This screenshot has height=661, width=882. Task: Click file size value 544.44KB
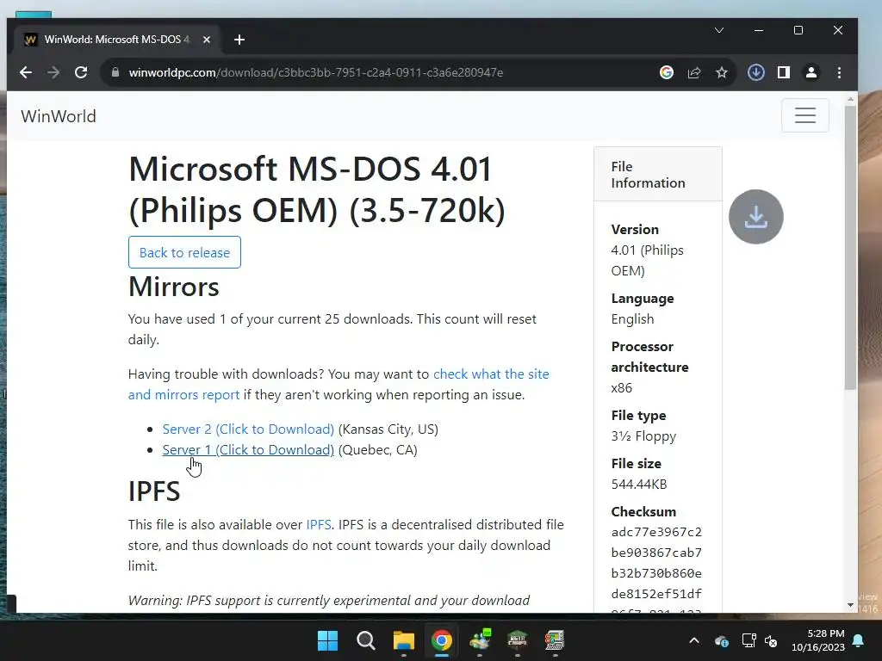pyautogui.click(x=639, y=484)
